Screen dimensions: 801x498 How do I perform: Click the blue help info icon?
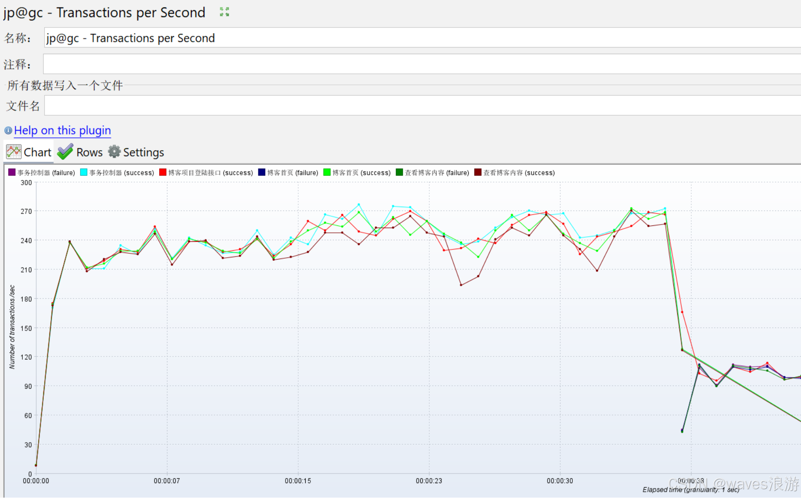pyautogui.click(x=8, y=130)
